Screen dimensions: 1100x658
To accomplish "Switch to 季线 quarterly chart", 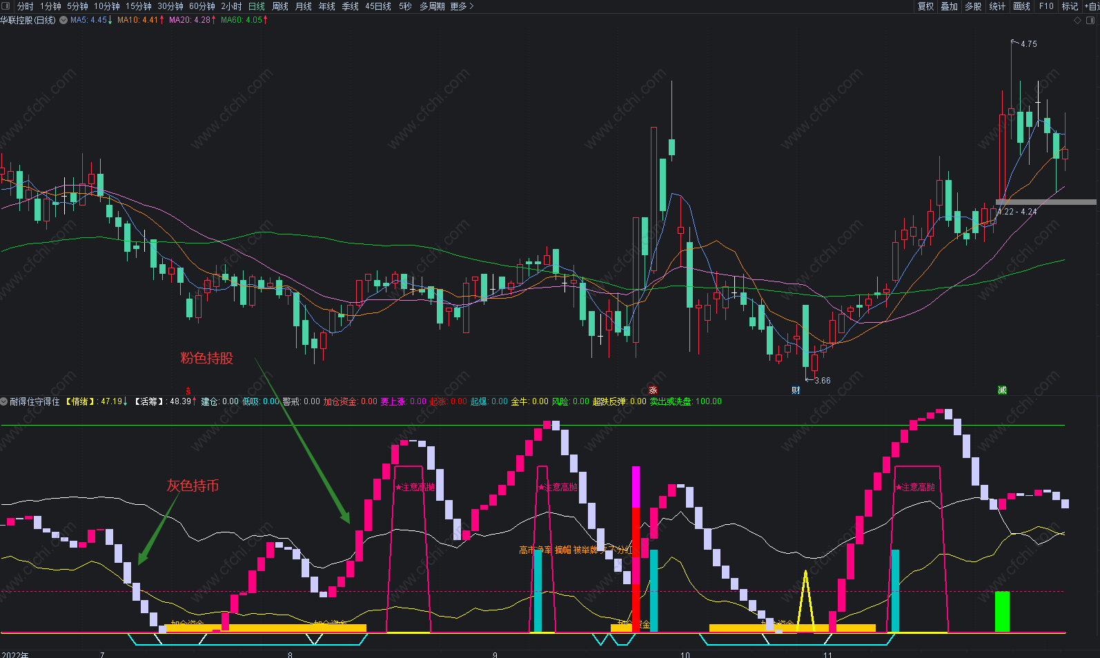I will [x=351, y=6].
